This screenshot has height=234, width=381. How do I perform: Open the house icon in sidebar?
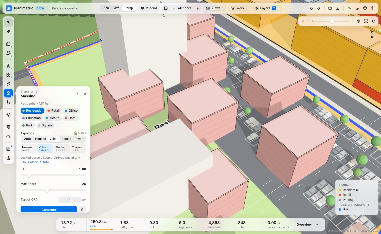(8, 137)
